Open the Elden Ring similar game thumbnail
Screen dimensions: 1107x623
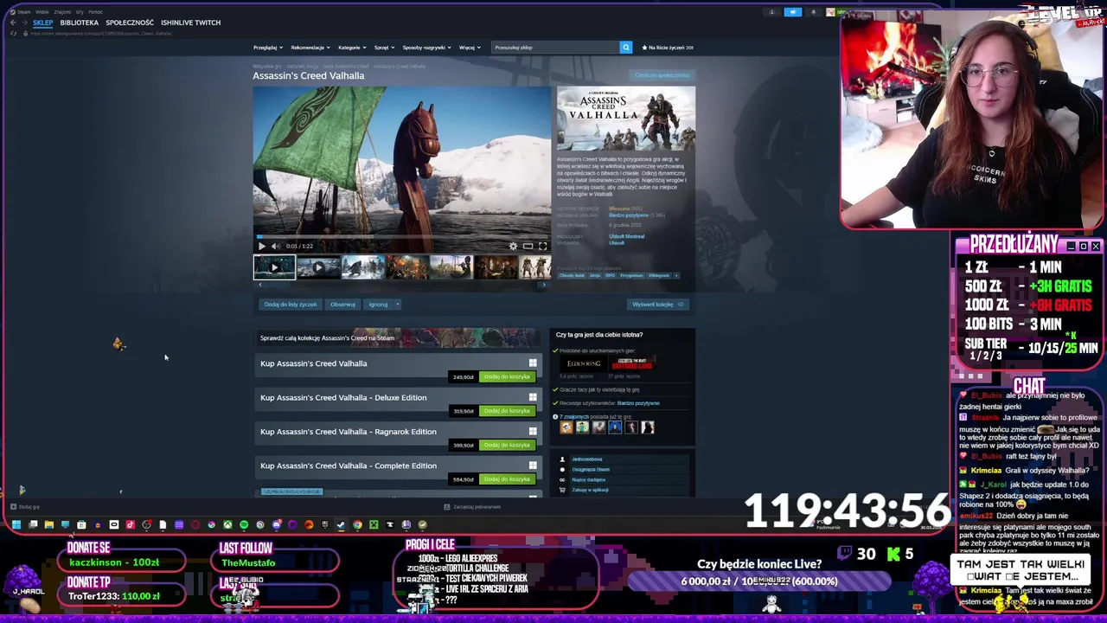point(584,364)
